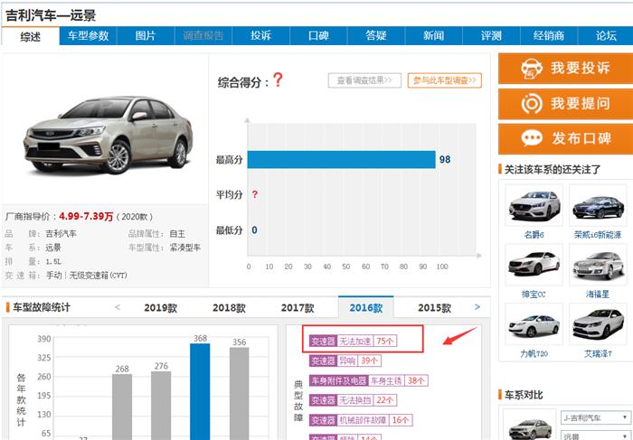Open the 名爵6 car thumbnail

[534, 206]
